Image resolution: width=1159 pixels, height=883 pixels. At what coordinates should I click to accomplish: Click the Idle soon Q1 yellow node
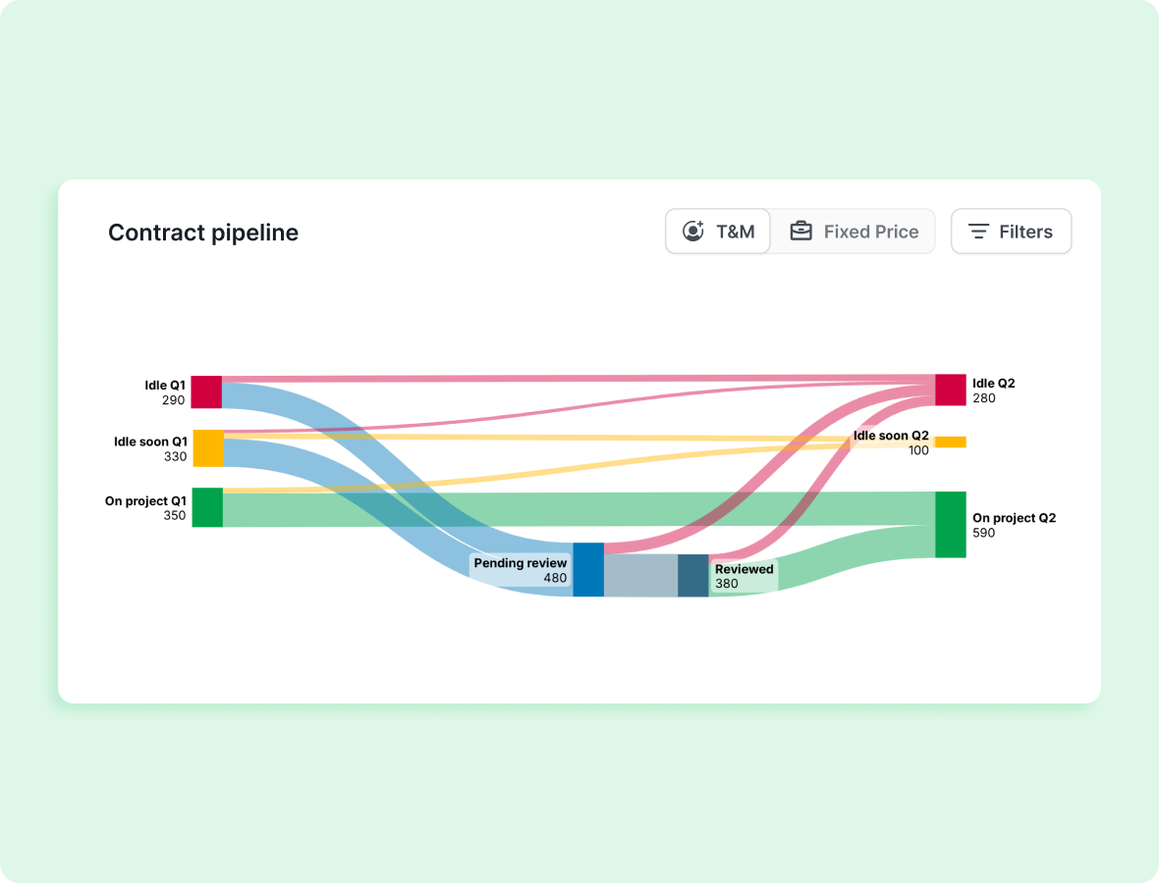(208, 447)
